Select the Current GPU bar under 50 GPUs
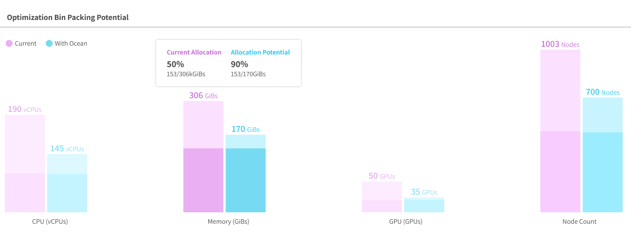 pos(382,197)
